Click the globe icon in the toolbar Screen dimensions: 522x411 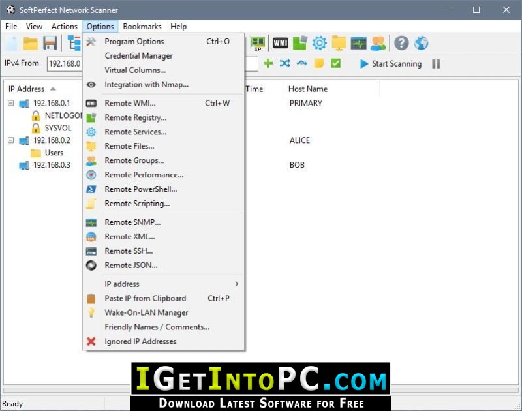point(421,43)
